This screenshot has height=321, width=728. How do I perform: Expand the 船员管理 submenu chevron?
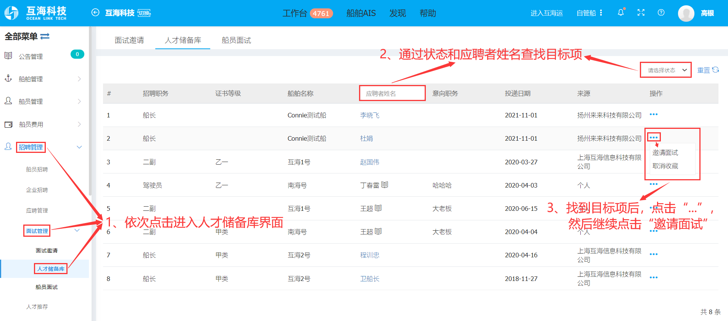coord(79,101)
